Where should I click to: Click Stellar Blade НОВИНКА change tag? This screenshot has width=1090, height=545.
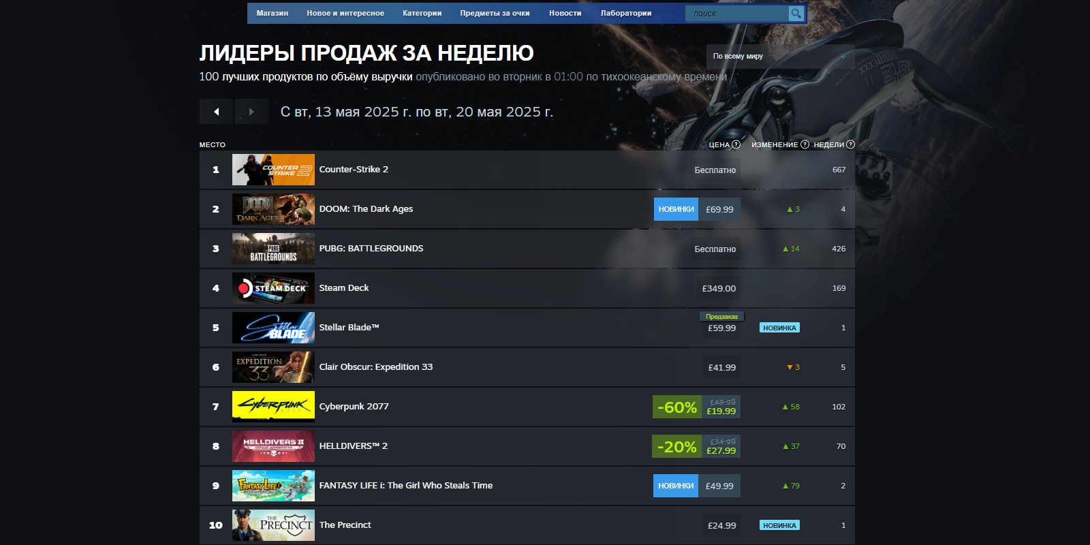pos(779,328)
